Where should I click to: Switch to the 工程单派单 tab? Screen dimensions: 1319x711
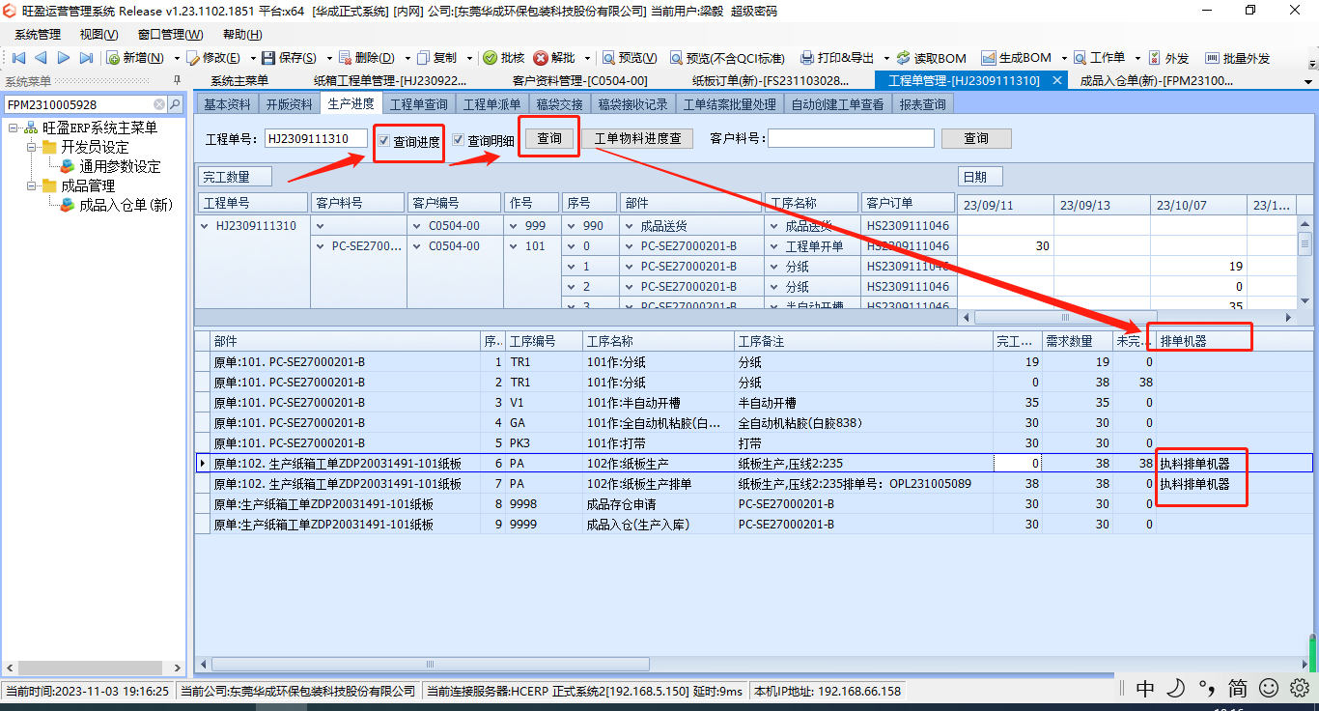(491, 104)
